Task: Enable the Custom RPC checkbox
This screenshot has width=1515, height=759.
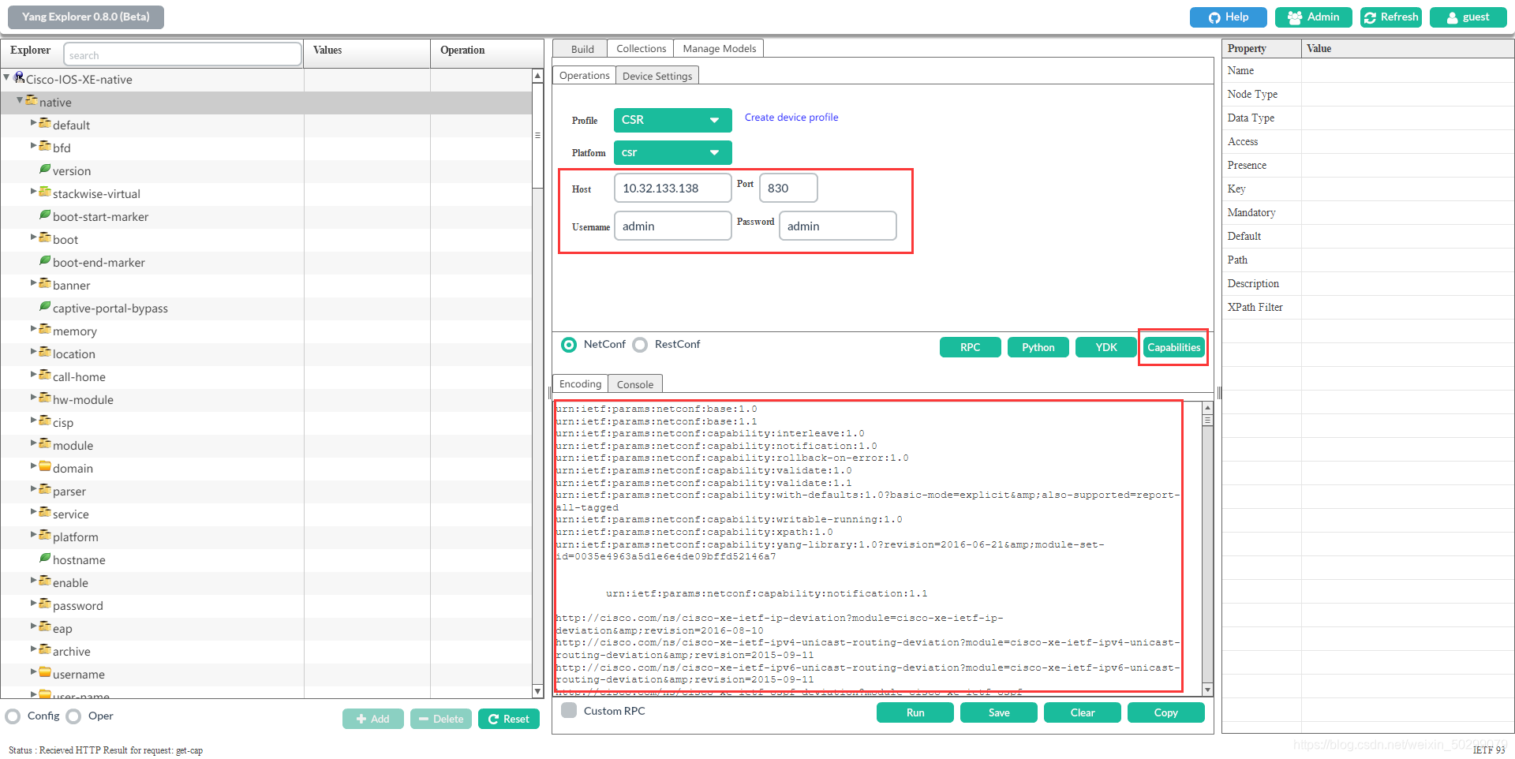Action: coord(568,710)
